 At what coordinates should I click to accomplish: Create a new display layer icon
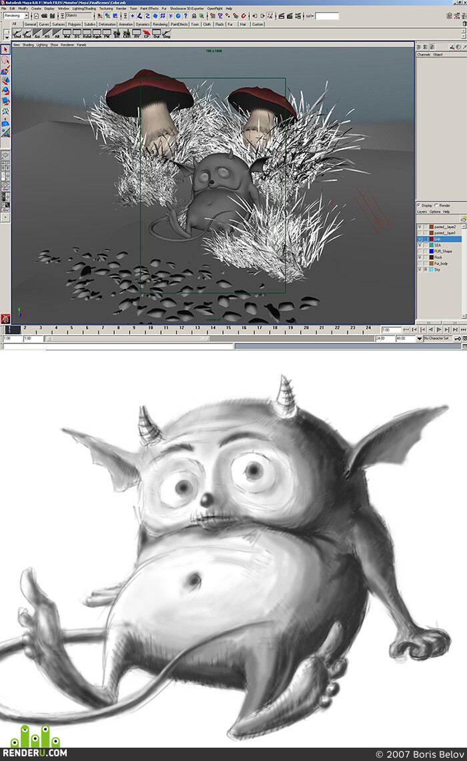464,219
